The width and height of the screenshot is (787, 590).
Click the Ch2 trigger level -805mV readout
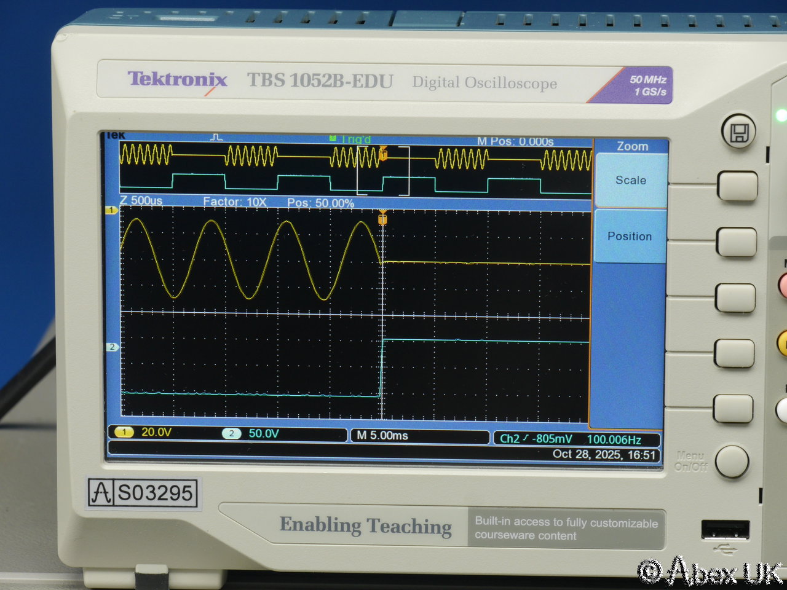[x=536, y=439]
